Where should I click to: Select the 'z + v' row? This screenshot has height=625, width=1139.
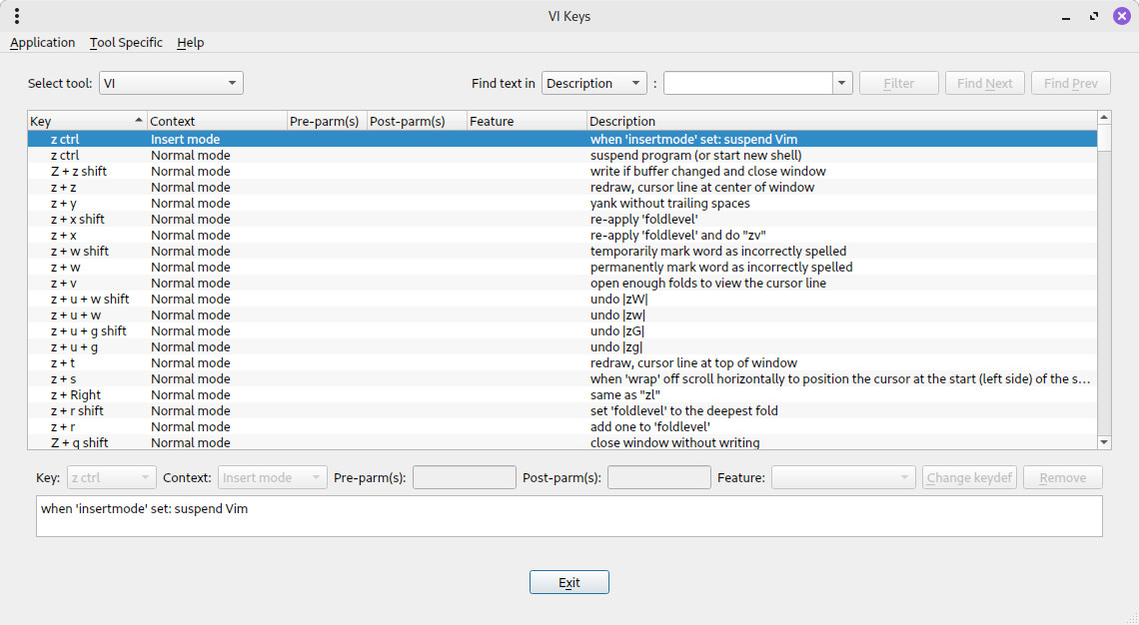(563, 283)
